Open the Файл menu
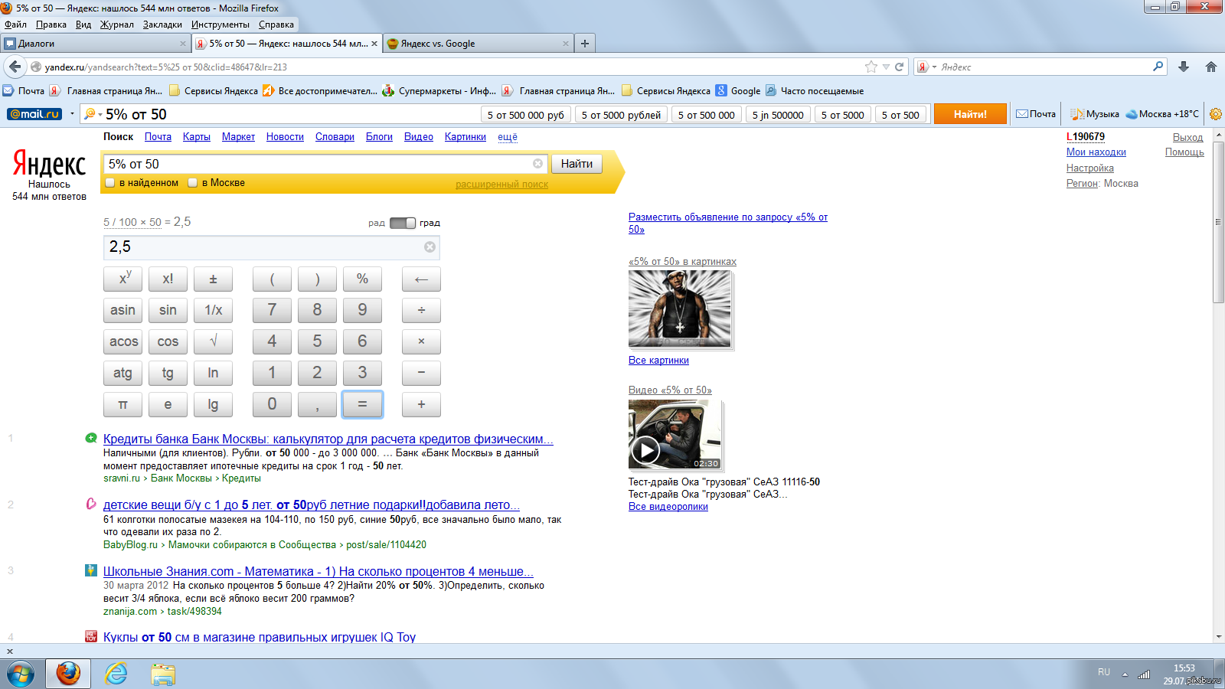Screen dimensions: 1225x689 (x=16, y=24)
